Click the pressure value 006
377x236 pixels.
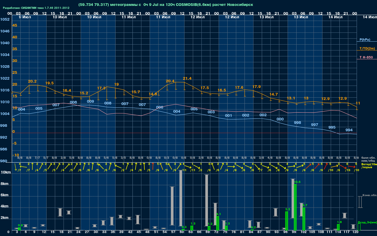[160, 107]
